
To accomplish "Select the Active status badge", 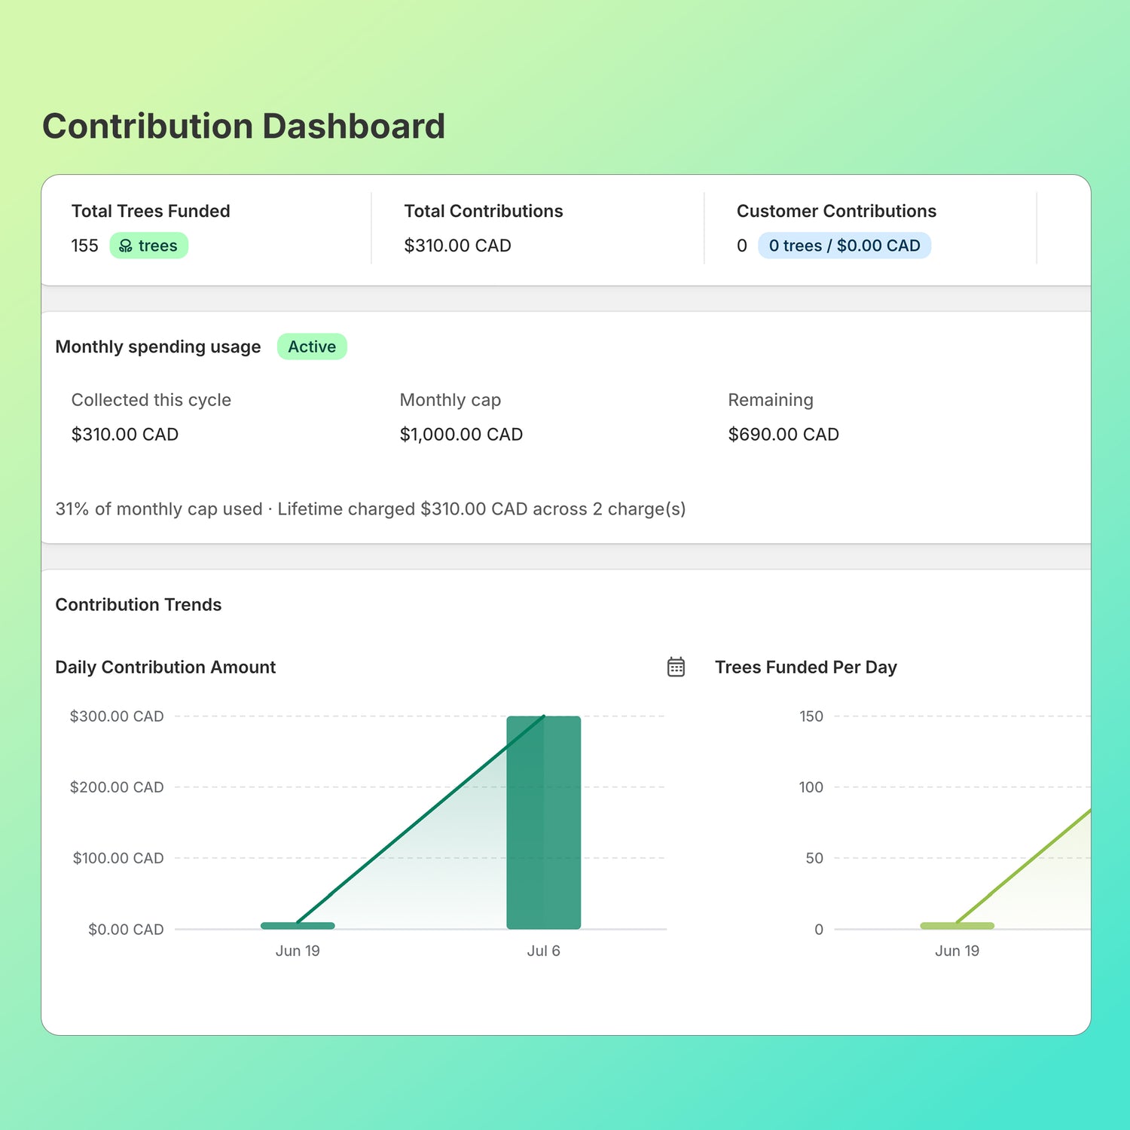I will click(x=312, y=347).
